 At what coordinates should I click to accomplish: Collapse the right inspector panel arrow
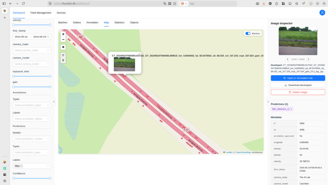pyautogui.click(x=268, y=102)
